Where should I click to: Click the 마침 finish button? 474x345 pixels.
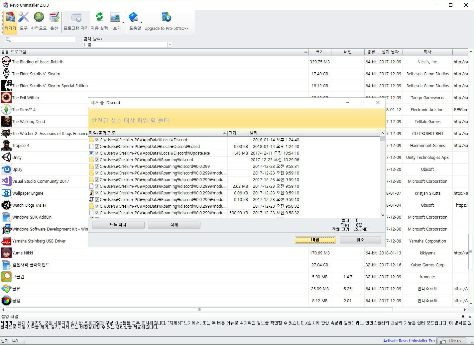(x=315, y=240)
